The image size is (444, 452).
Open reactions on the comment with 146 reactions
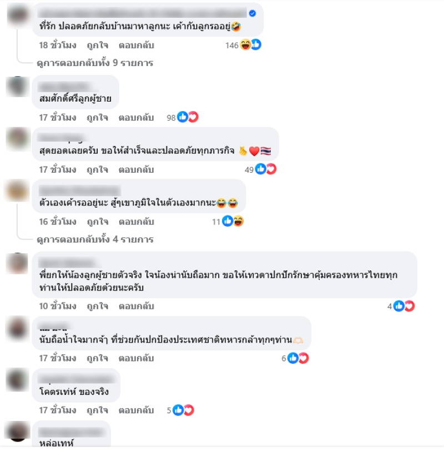[243, 45]
